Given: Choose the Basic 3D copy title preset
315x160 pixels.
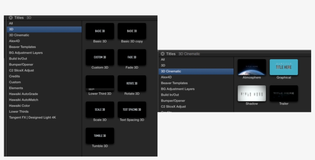Looking at the screenshot, I should [x=132, y=31].
